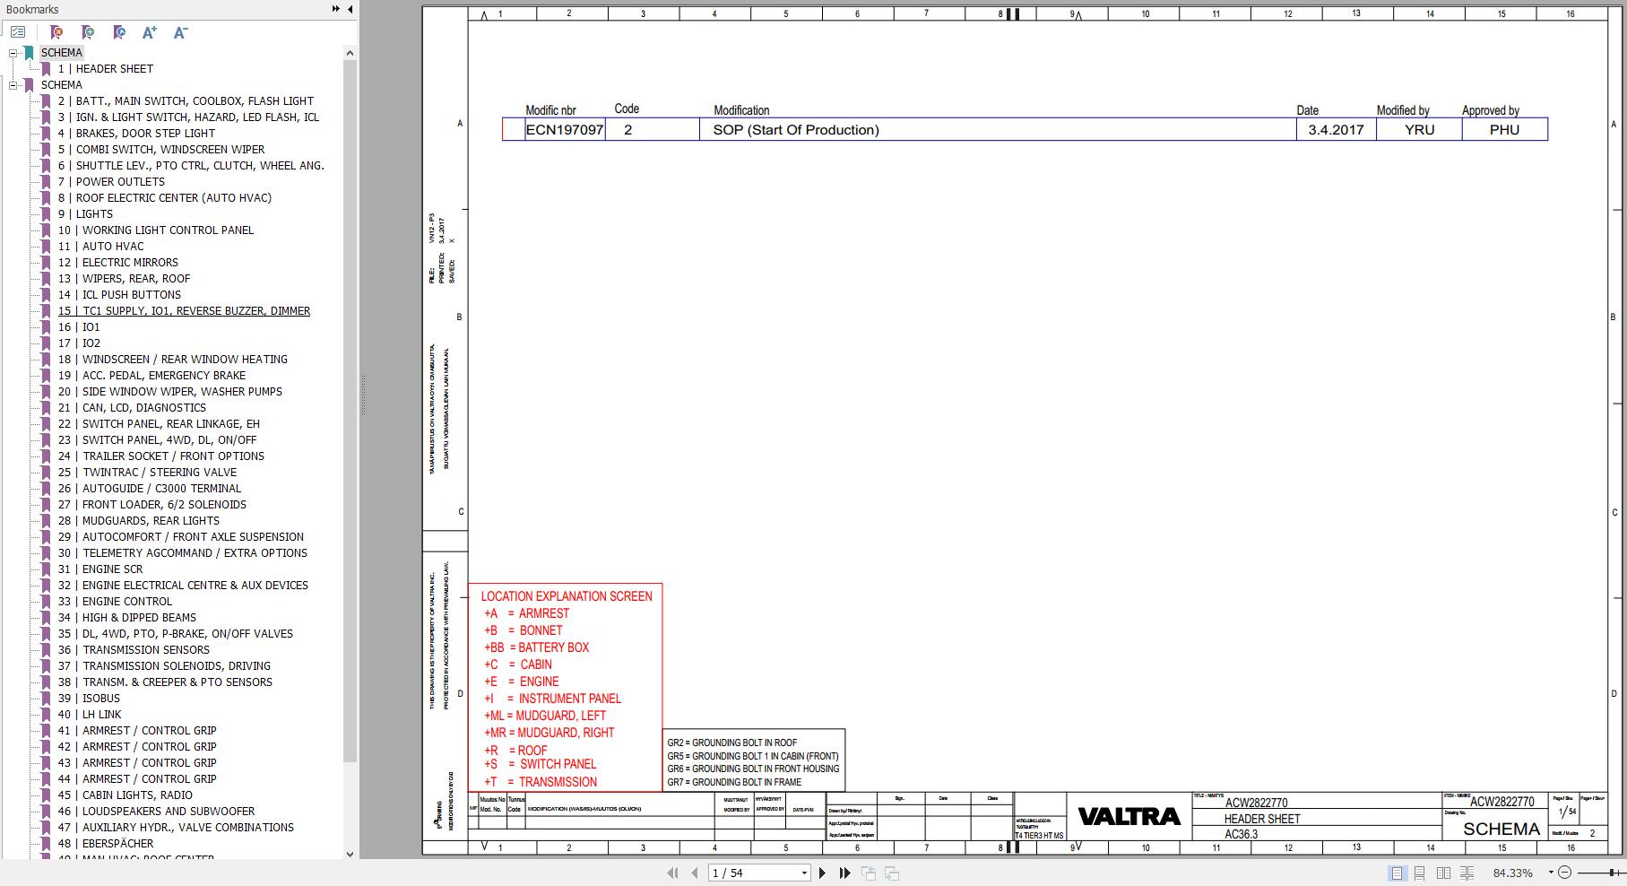Open bookmark 46 | LOUDSPEAKERS AND SUBWOOFER
Screen dimensions: 1627x886
point(156,812)
